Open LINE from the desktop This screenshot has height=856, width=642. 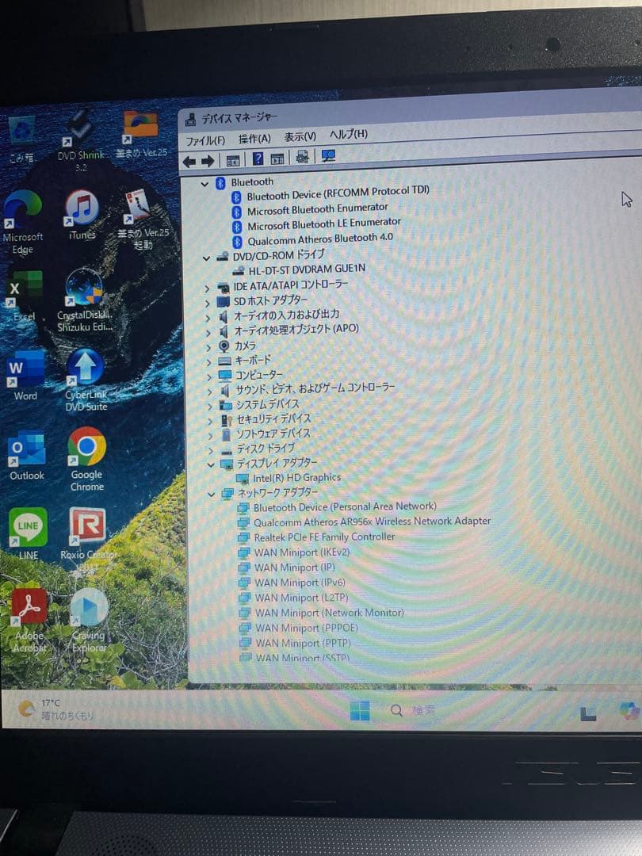(x=28, y=527)
